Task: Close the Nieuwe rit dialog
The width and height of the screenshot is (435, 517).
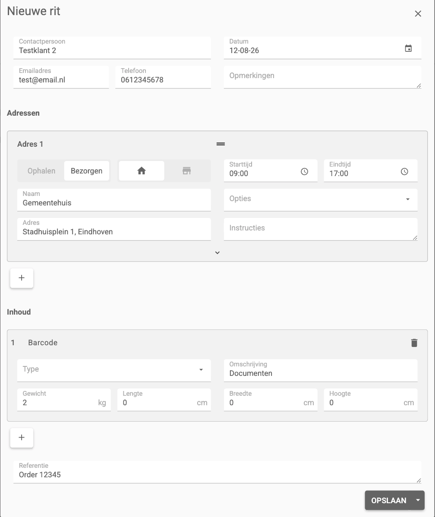Action: point(418,13)
